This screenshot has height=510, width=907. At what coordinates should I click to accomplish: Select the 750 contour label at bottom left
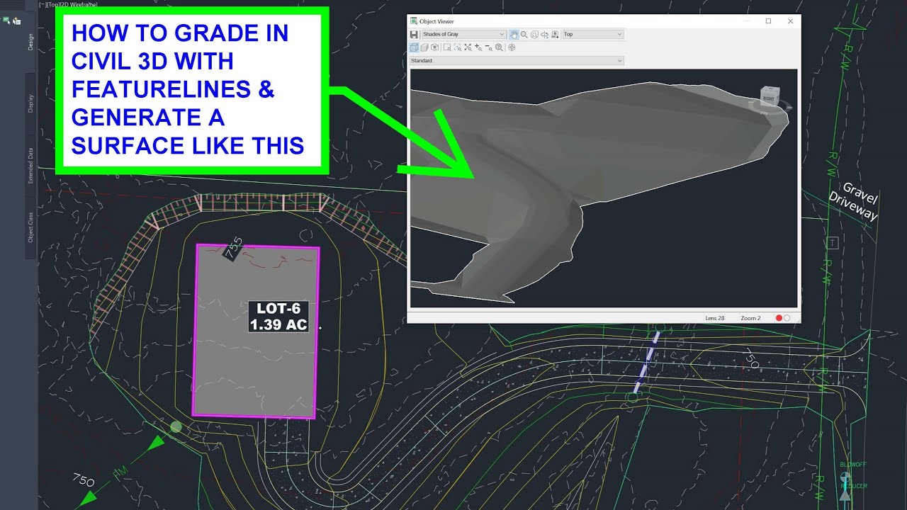84,480
